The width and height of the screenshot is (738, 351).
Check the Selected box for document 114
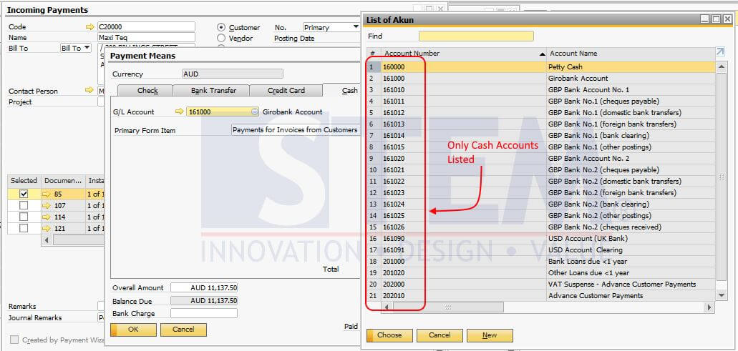(x=24, y=217)
